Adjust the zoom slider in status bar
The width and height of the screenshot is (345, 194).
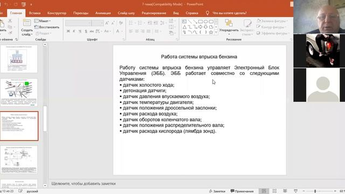320,191
